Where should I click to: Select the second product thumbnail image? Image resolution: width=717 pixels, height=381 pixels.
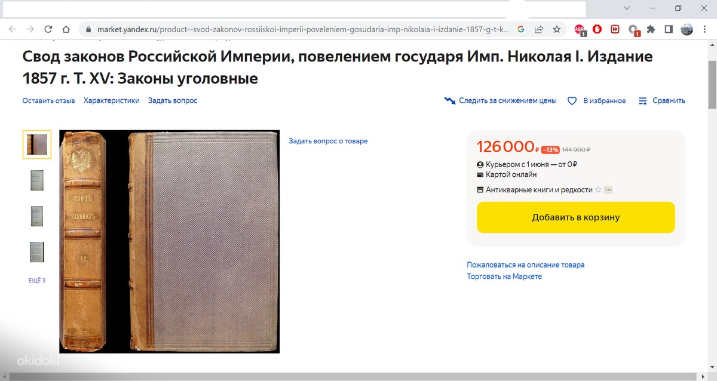click(x=37, y=180)
